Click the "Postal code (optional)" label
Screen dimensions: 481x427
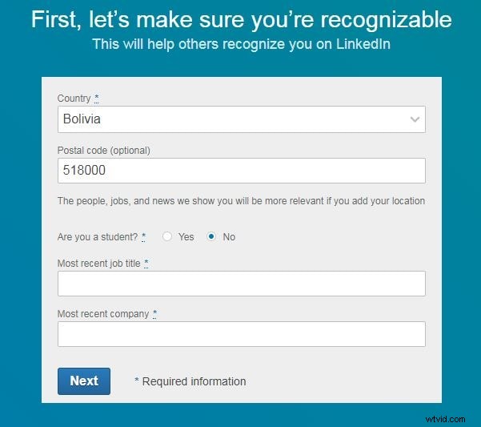(x=104, y=151)
